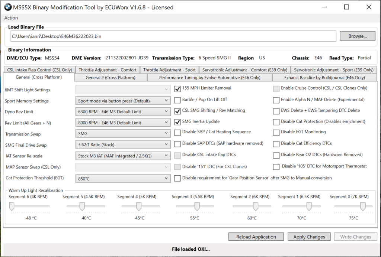Enable Disable SAP / Cat Heating Sequence
The image size is (381, 257).
pyautogui.click(x=177, y=132)
